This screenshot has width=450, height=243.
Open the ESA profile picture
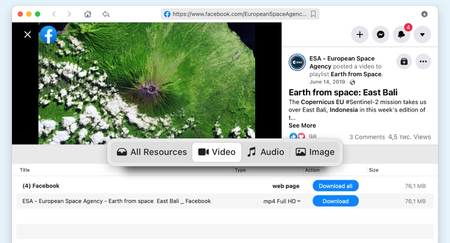tap(297, 62)
